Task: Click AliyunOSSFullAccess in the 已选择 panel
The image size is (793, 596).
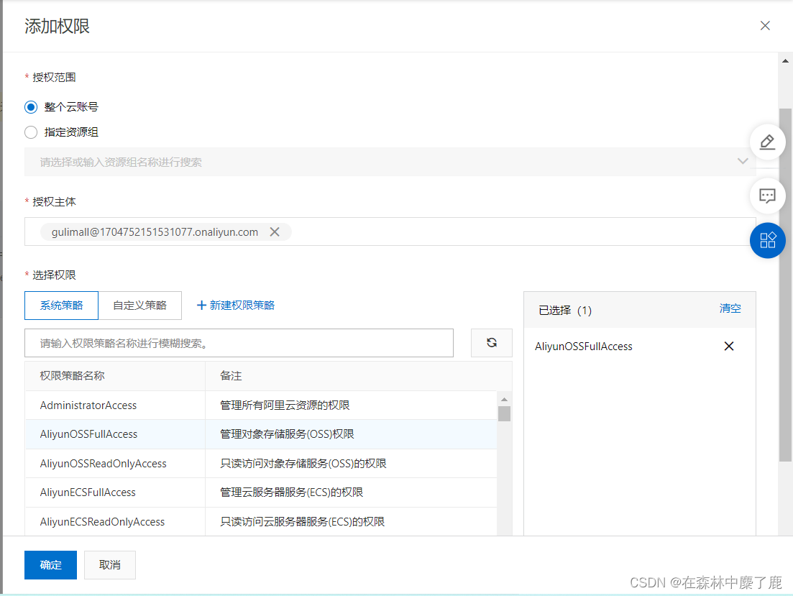Action: [x=584, y=347]
